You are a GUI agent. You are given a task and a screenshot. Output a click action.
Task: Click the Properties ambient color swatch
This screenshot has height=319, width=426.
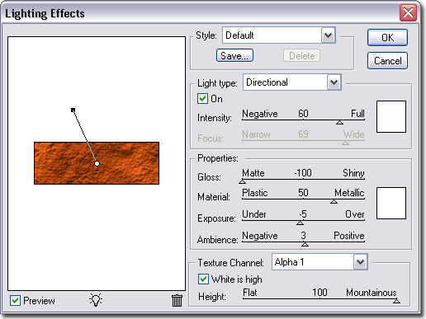tap(391, 203)
